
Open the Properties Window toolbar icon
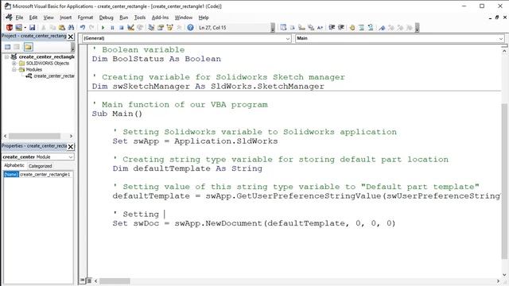[x=161, y=28]
